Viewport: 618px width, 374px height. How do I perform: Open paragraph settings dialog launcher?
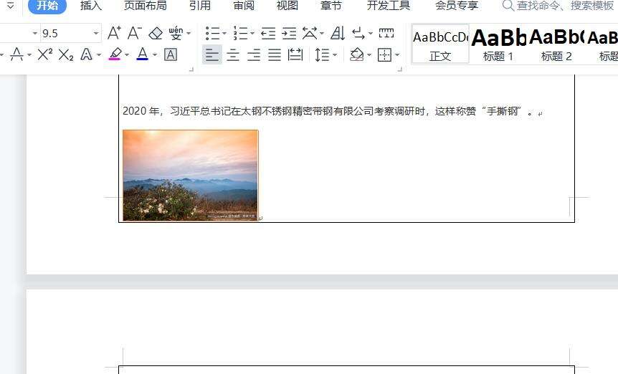pyautogui.click(x=399, y=69)
